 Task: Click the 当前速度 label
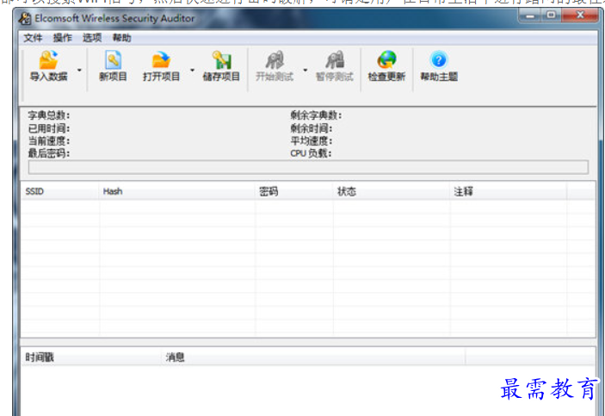[x=48, y=140]
